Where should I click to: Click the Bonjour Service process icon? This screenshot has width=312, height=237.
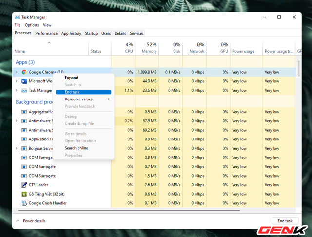pos(24,148)
